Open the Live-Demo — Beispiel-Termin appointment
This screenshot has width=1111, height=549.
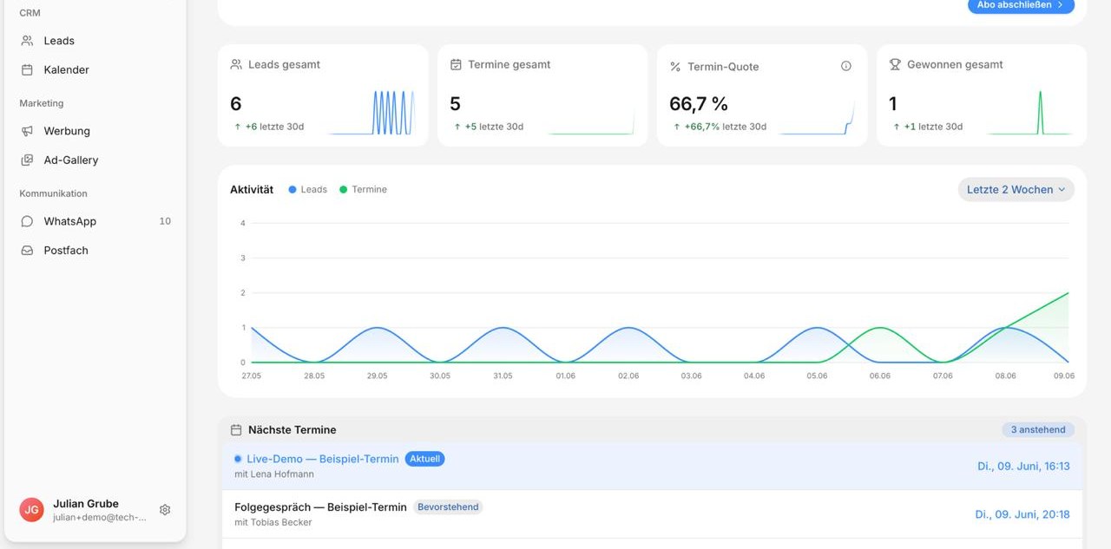point(652,466)
